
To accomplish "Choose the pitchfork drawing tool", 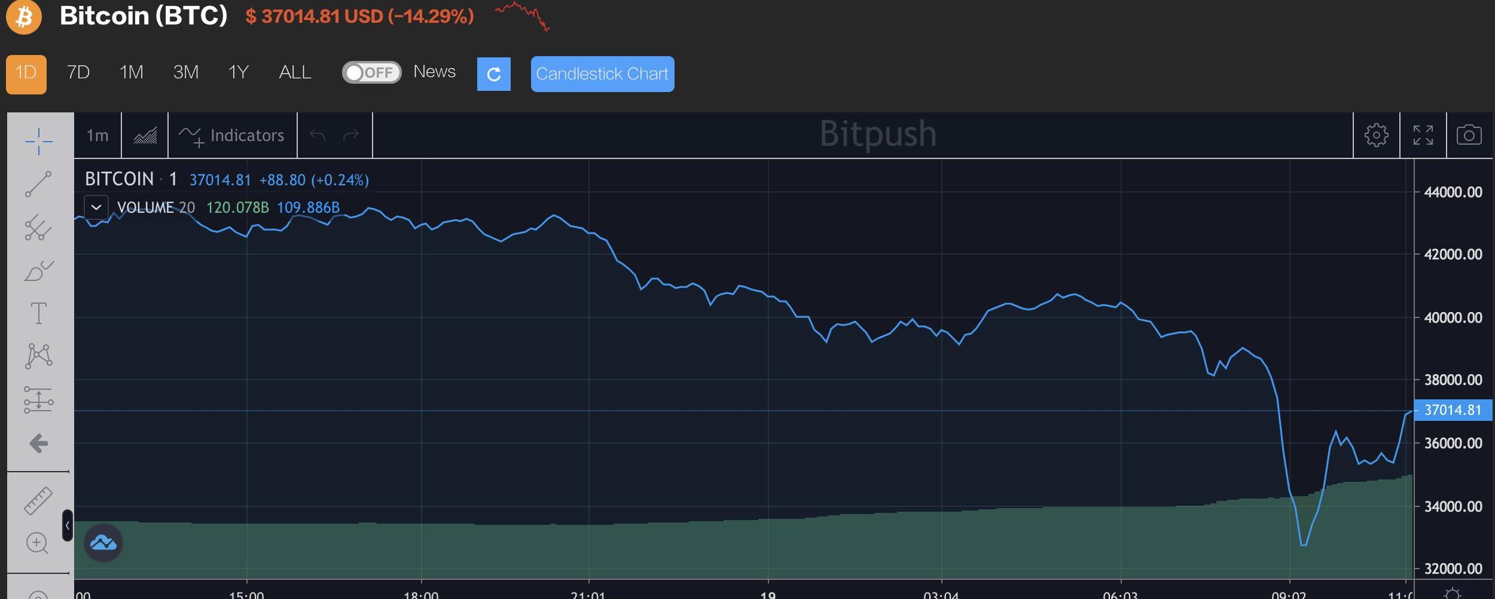I will coord(39,227).
